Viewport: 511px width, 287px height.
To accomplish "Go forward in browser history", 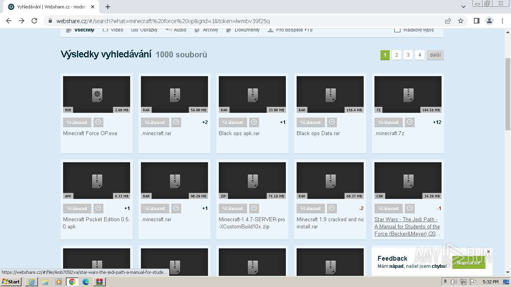I will [x=22, y=21].
